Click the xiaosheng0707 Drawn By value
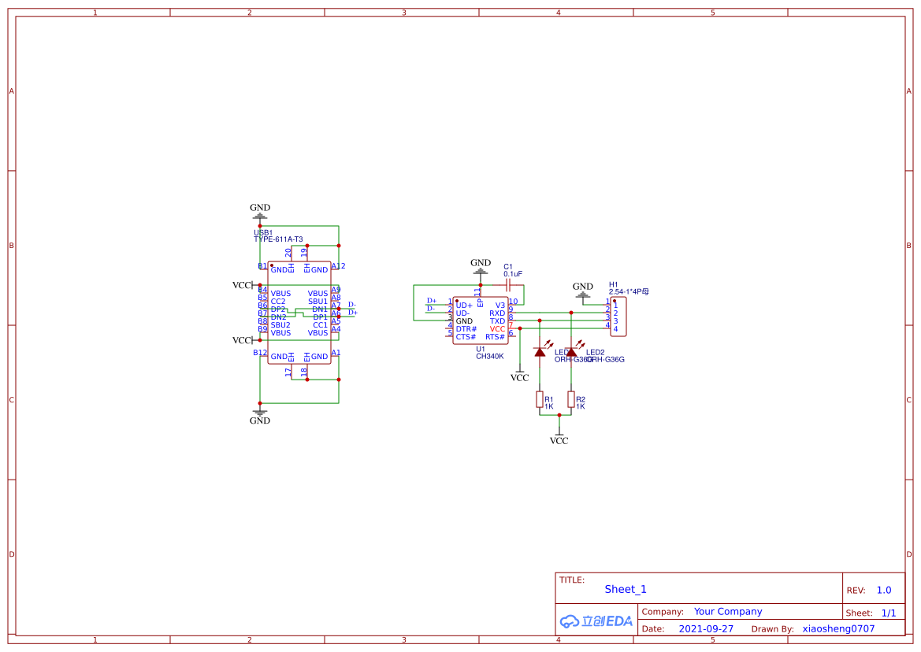921x652 pixels. (838, 629)
